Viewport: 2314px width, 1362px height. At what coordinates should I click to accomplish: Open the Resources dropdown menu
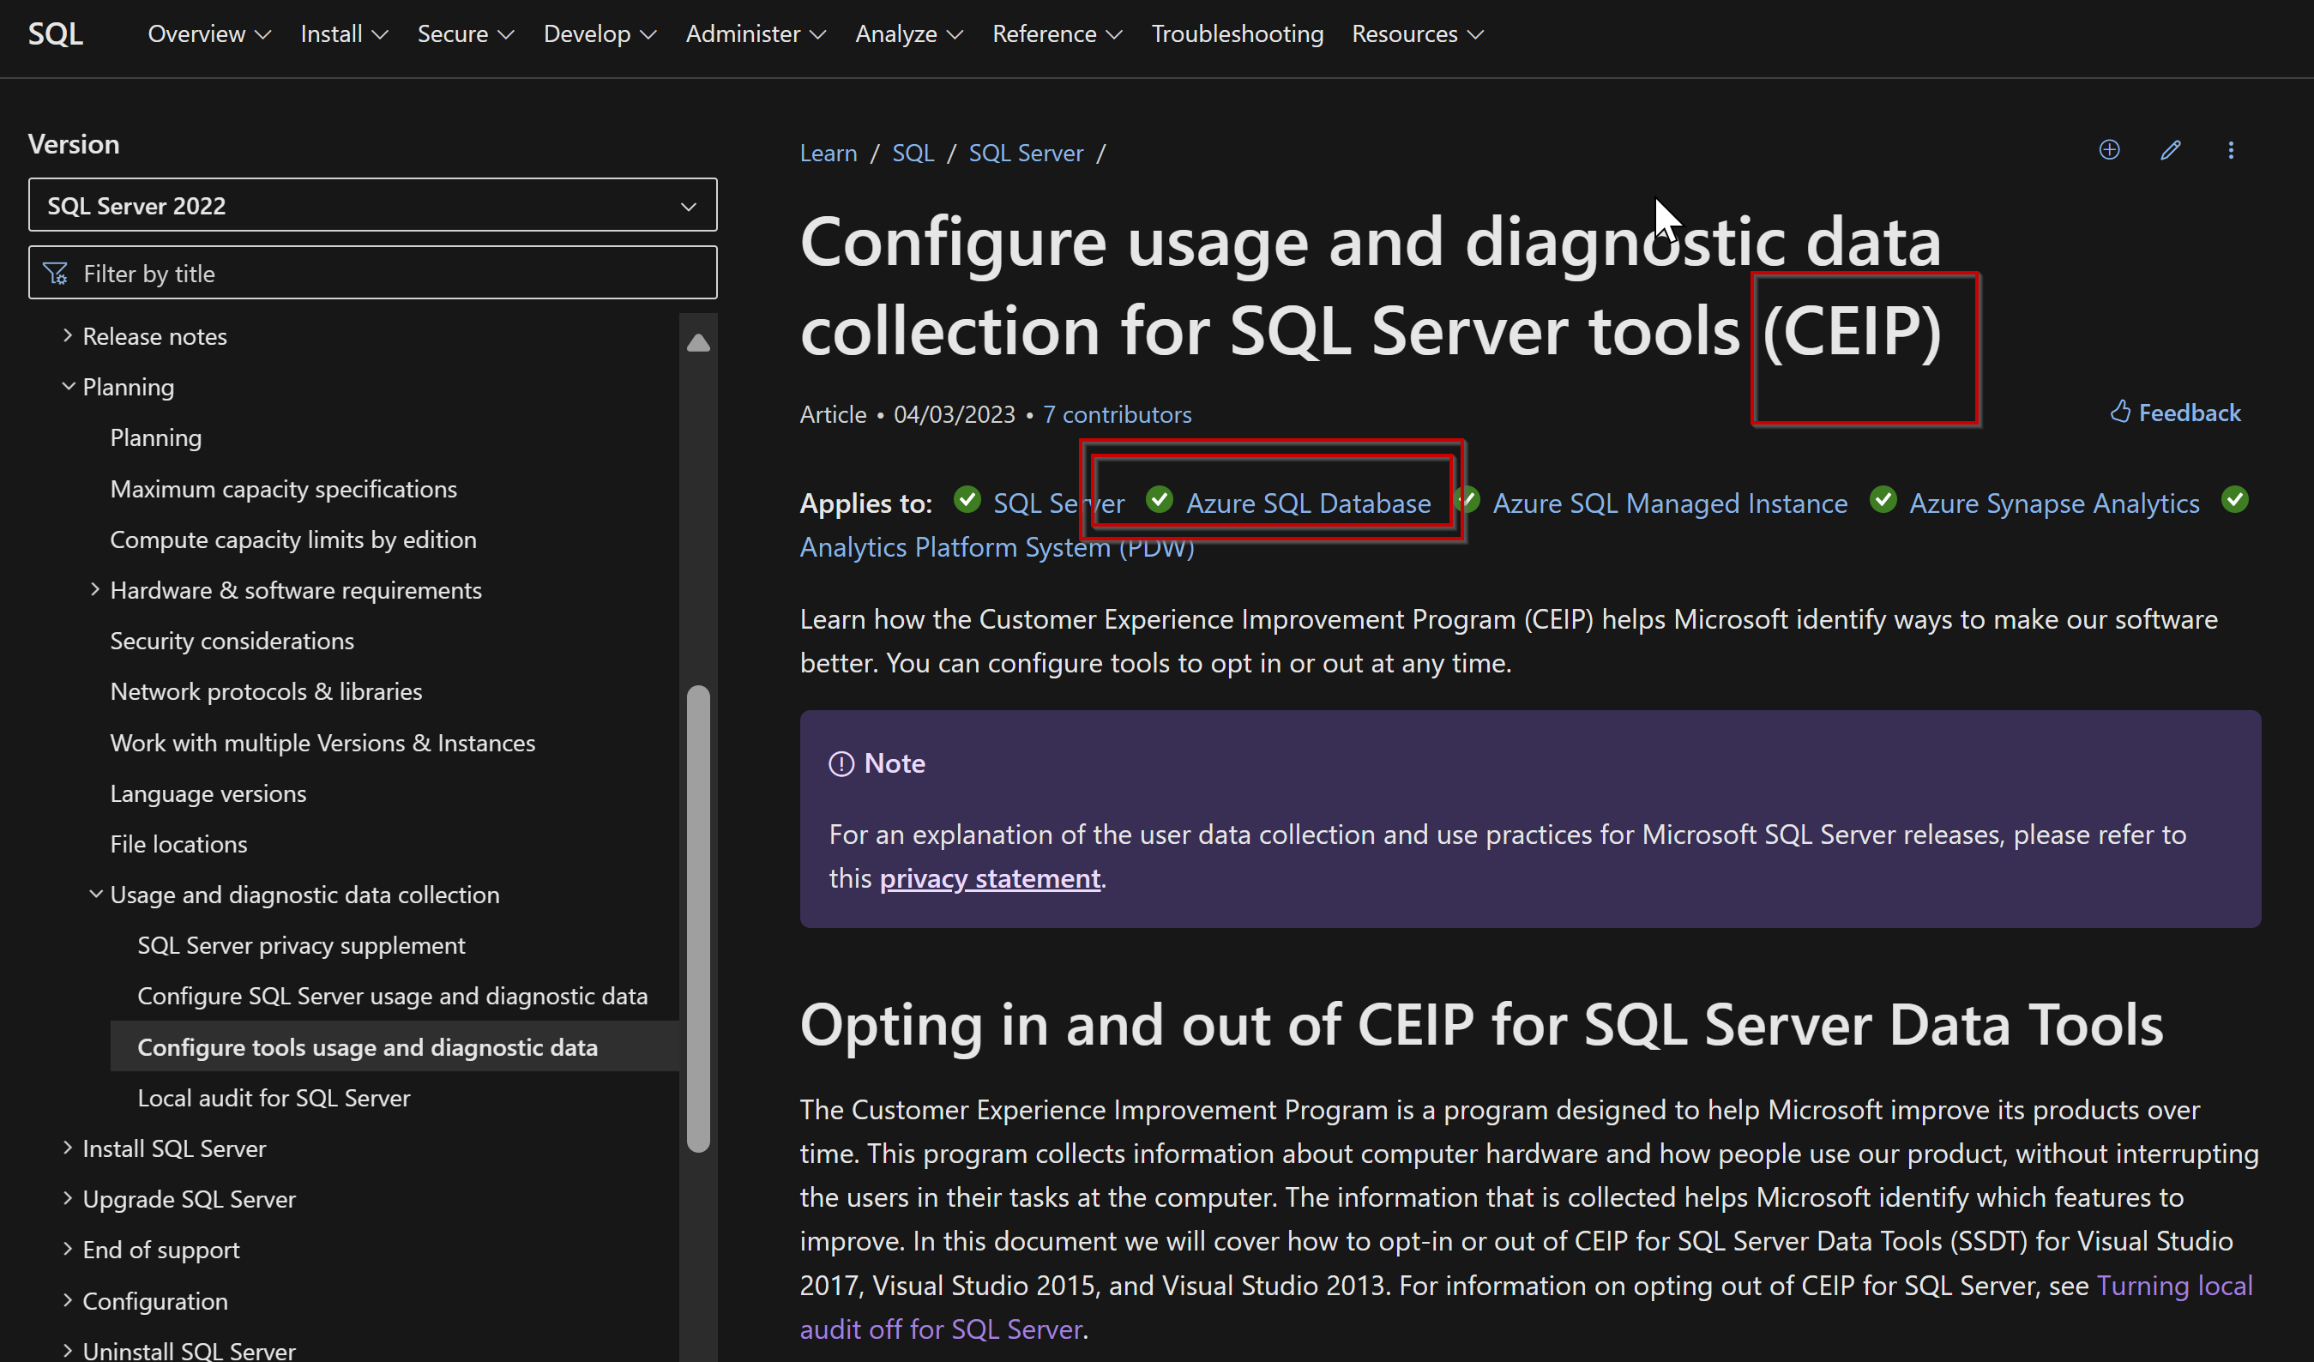tap(1418, 34)
